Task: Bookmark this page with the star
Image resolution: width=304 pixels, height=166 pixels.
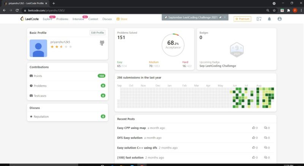Action: pos(274,11)
